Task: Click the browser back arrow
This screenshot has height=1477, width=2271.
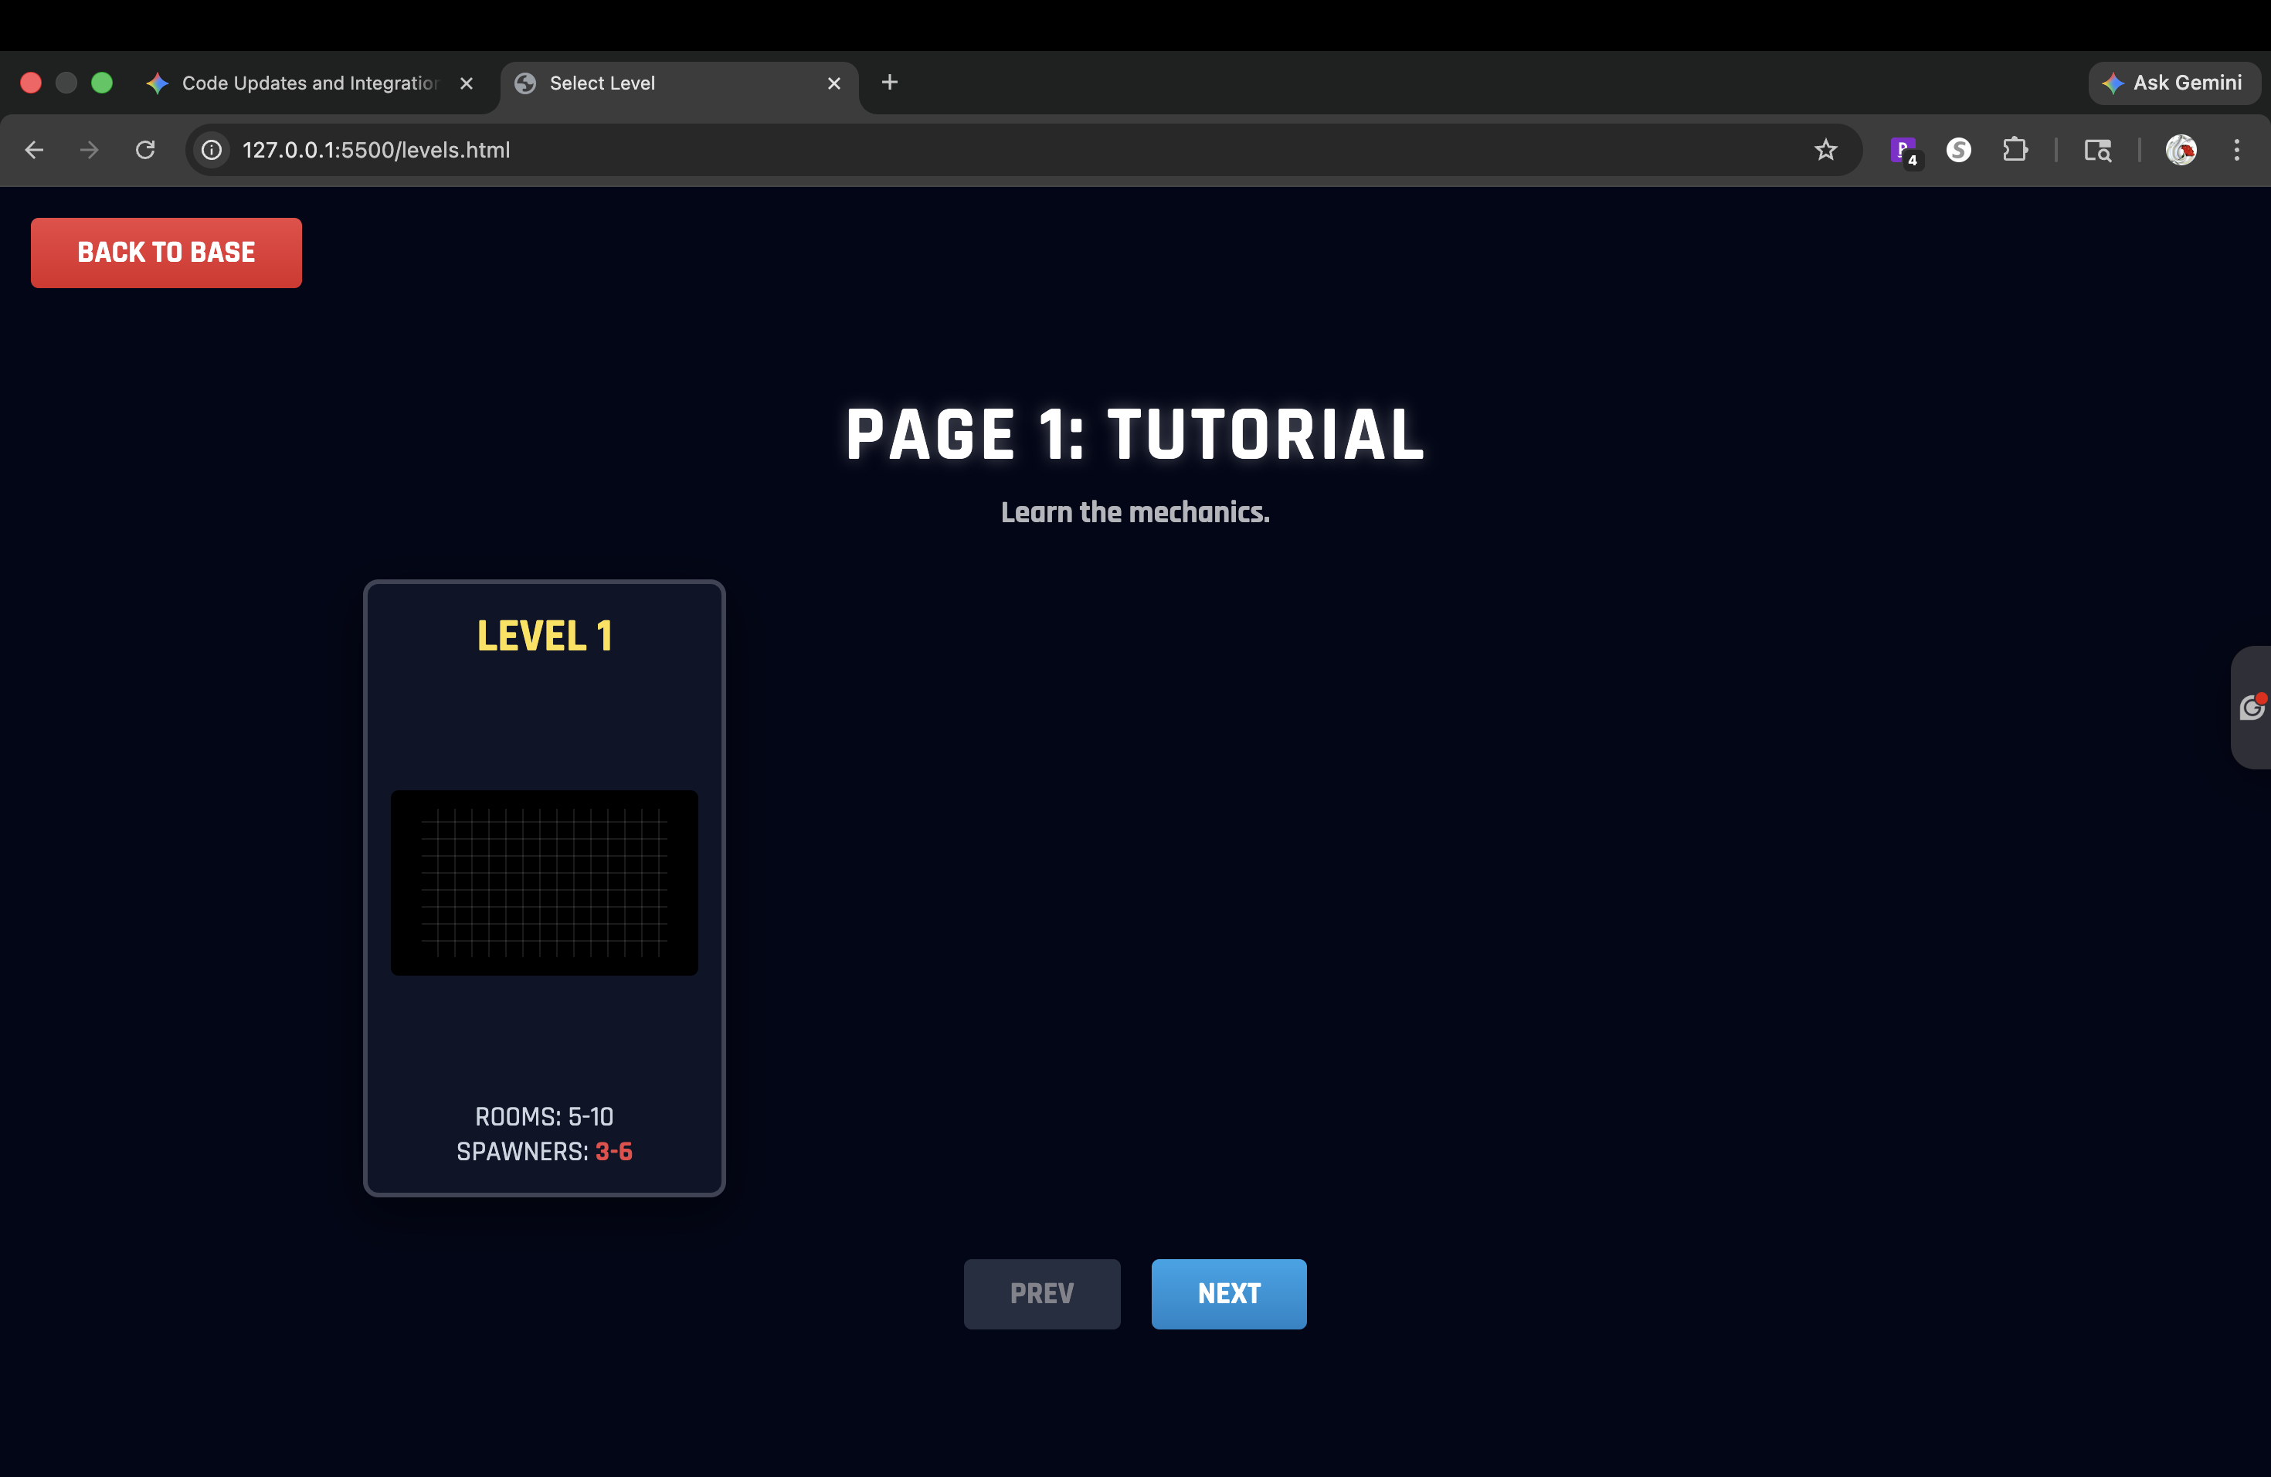Action: point(34,150)
